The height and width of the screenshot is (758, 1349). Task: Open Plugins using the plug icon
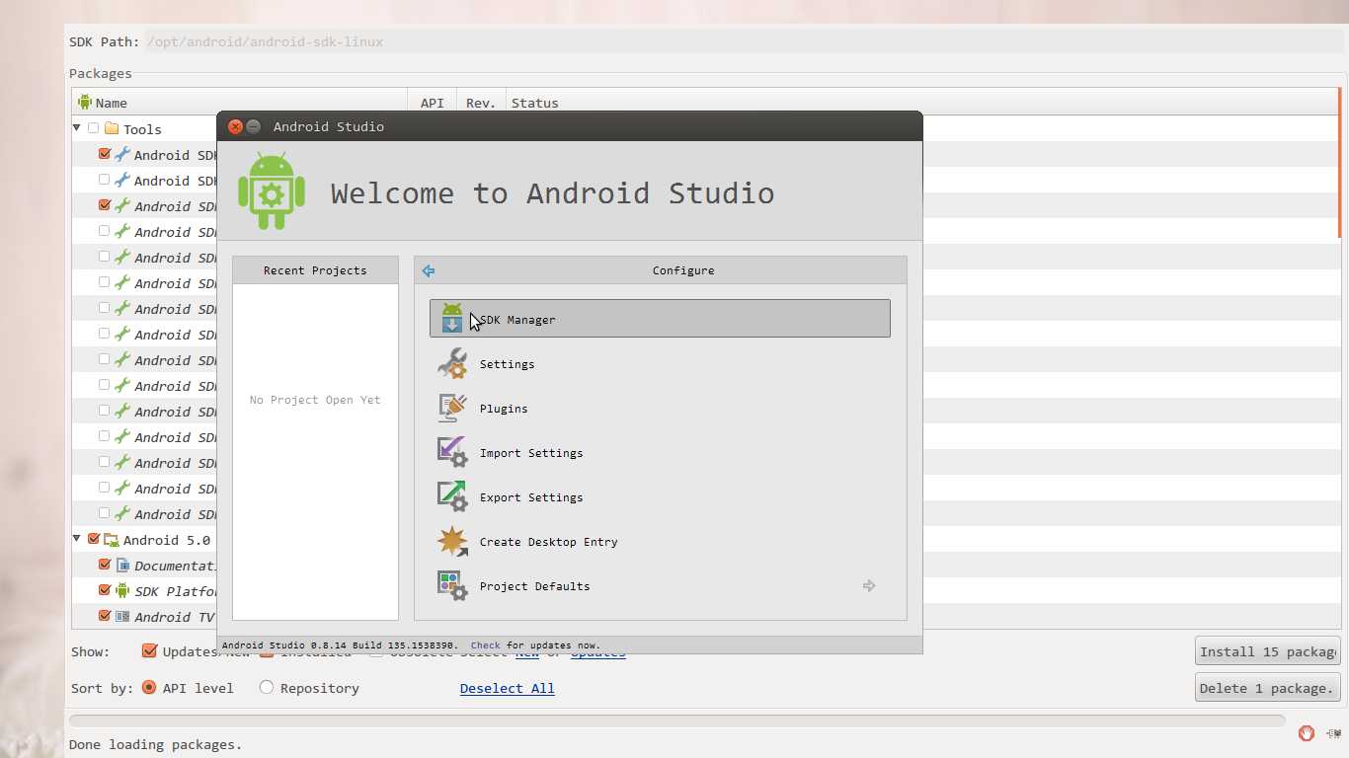(x=452, y=408)
